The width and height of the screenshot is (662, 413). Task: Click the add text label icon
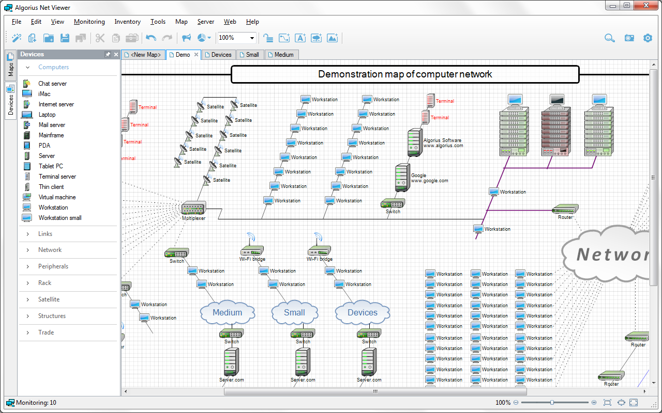click(300, 38)
